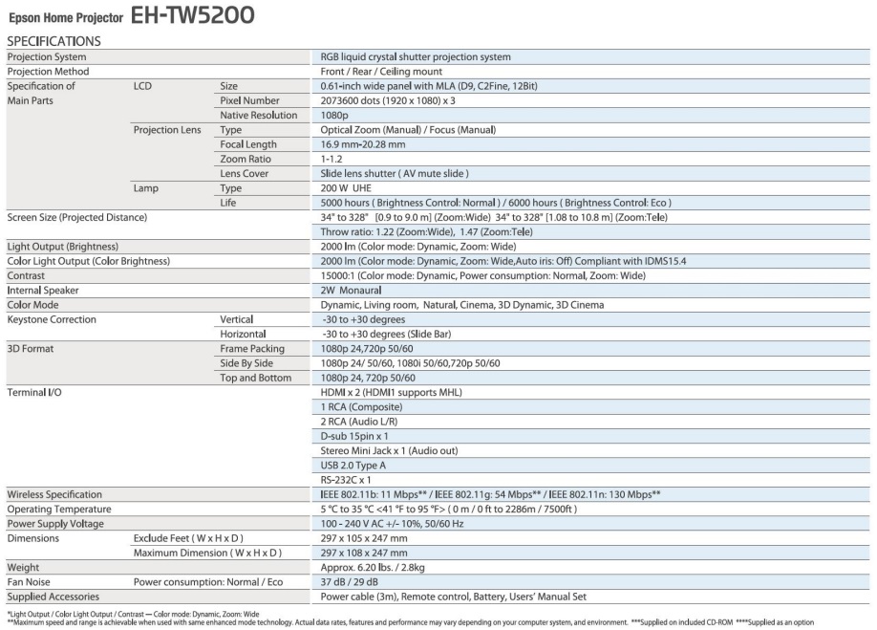Screen dimensions: 877x630
Task: Click the "Vertical" keystone label
Action: point(236,319)
